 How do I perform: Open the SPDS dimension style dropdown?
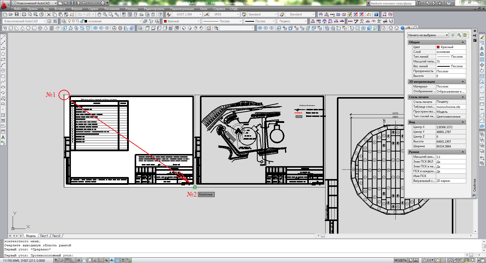click(238, 14)
